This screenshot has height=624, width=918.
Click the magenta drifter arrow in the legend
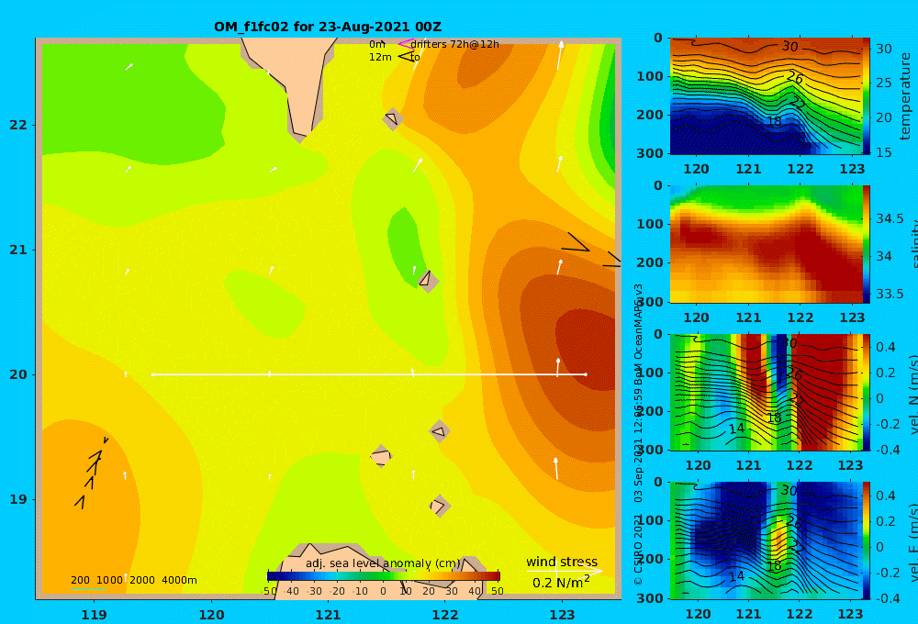tap(405, 44)
